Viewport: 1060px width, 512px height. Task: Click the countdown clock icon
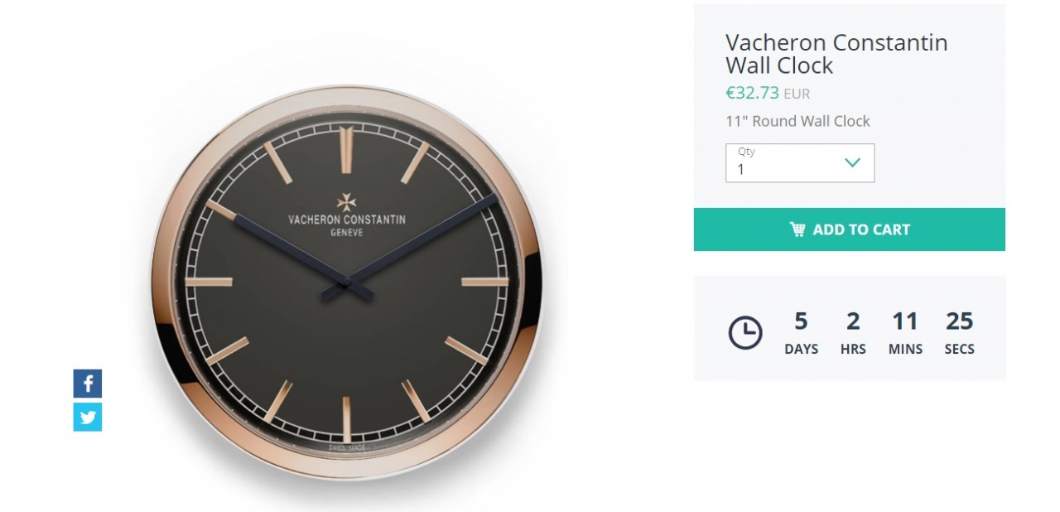[x=745, y=333]
